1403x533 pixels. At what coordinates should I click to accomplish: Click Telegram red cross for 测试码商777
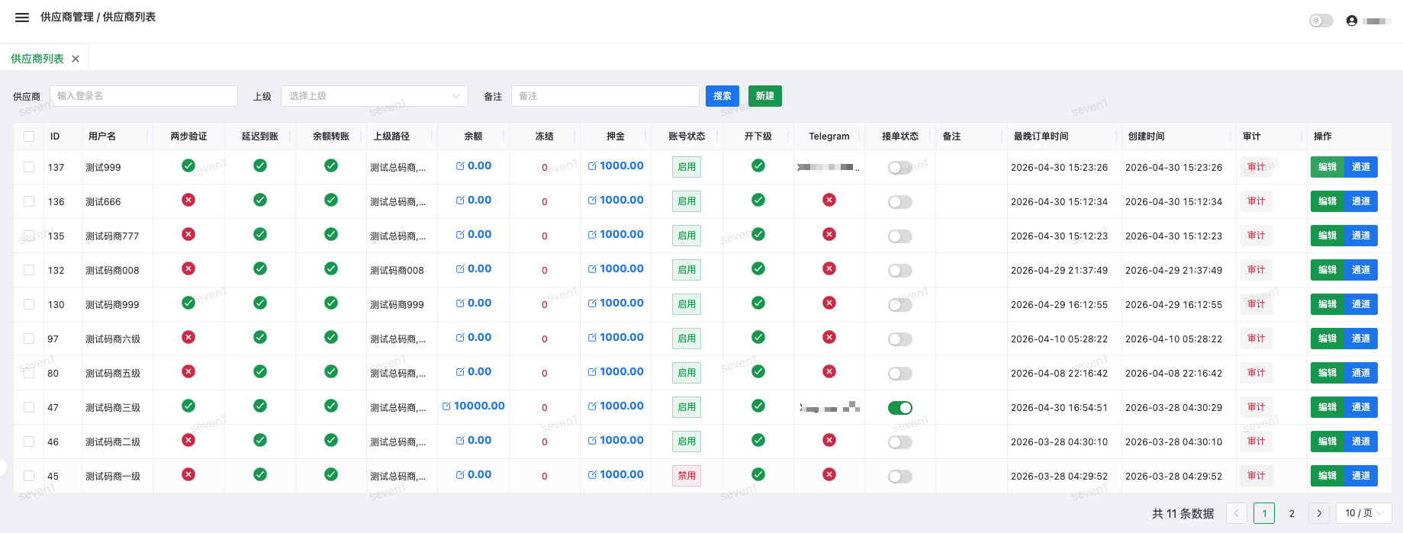point(829,234)
